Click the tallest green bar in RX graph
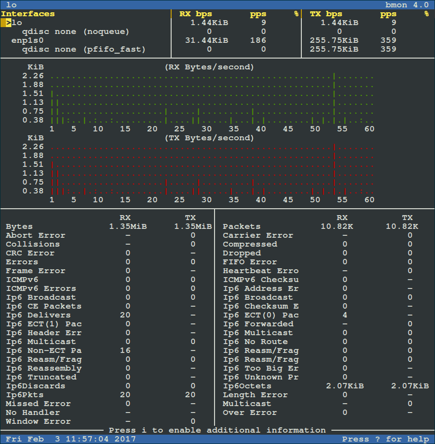Image resolution: width=435 pixels, height=444 pixels. point(334,98)
